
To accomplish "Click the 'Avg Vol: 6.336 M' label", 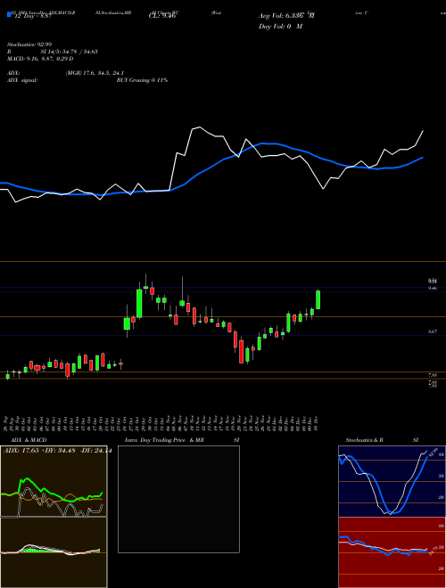I will (286, 16).
